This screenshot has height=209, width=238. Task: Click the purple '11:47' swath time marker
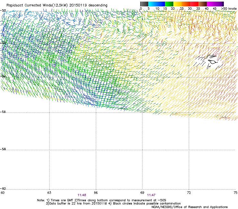(151, 195)
